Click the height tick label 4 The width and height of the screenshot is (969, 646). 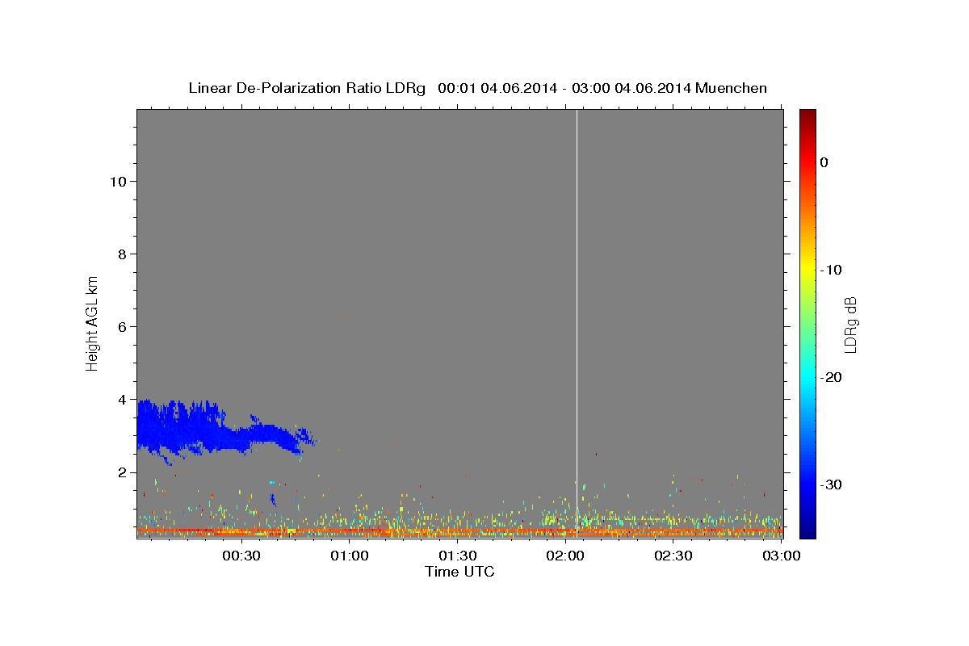[120, 399]
